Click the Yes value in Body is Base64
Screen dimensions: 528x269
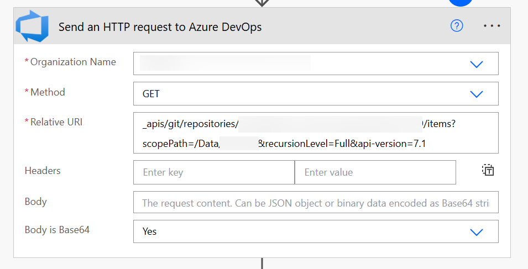pos(149,231)
